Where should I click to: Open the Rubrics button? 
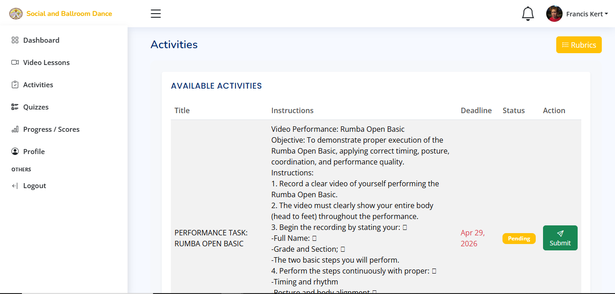(x=579, y=45)
